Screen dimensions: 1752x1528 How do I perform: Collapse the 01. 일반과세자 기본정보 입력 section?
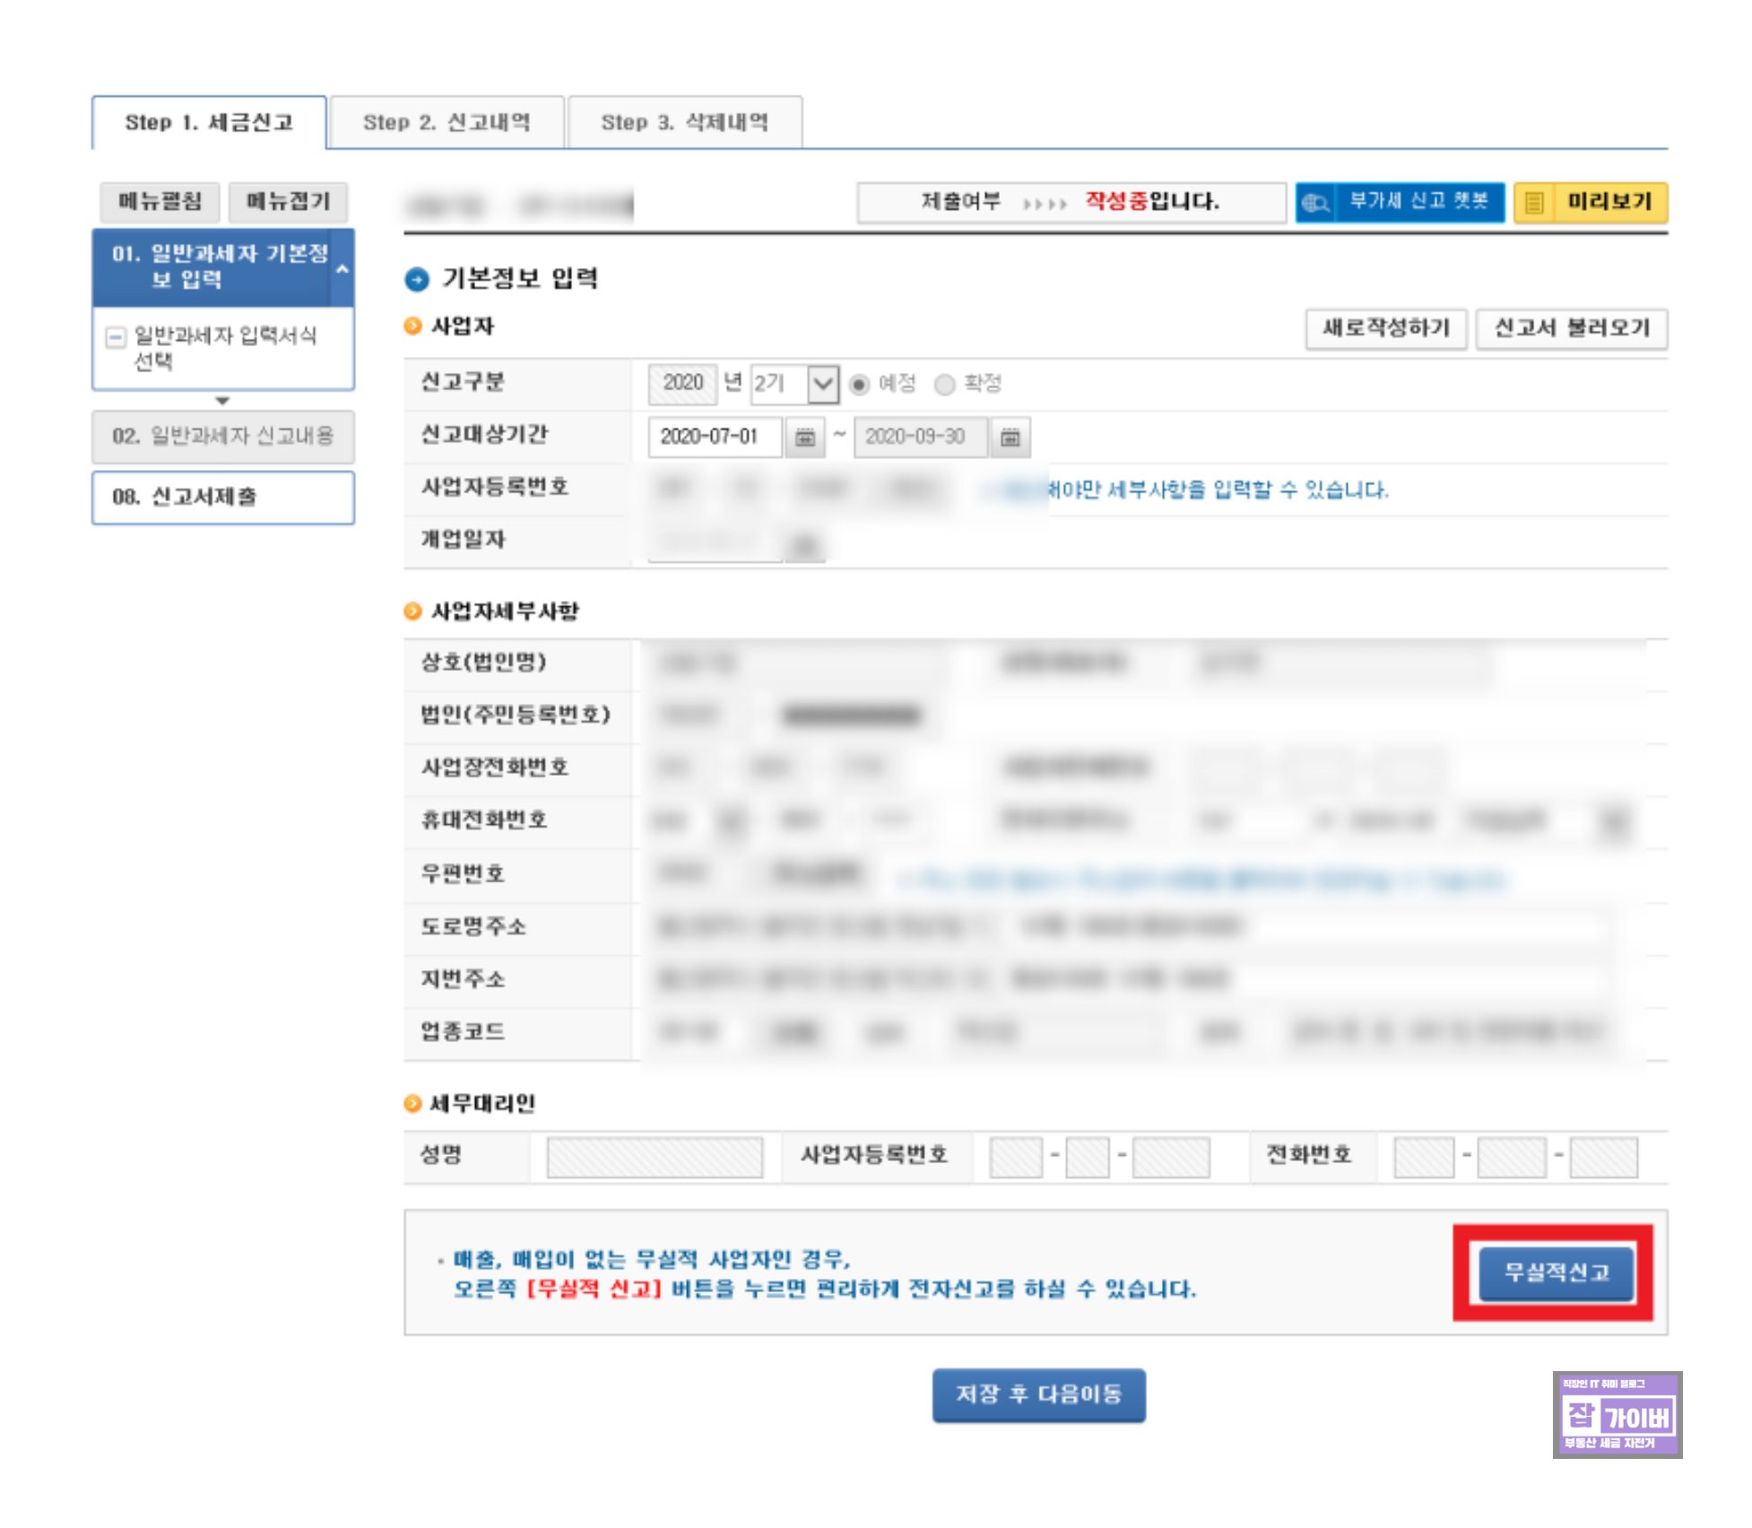coord(342,268)
